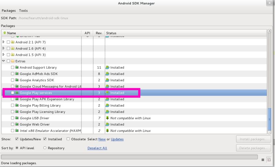The width and height of the screenshot is (275, 167).
Task: Click the installed status icon for Google AdMob Ads SDK
Action: point(107,74)
